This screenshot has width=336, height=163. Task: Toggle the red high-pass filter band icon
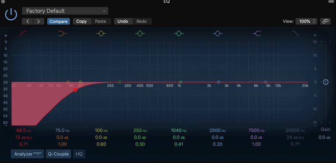coord(23,33)
